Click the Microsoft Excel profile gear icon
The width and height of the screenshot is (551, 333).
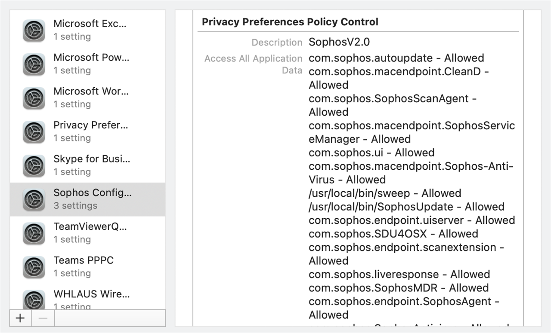(34, 31)
